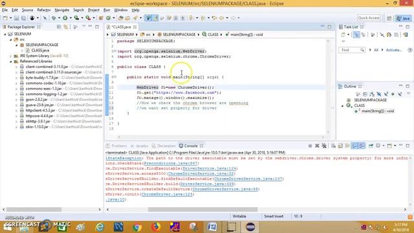Image resolution: width=414 pixels, height=233 pixels.
Task: Toggle Scroll Lock in Console toolbar
Action: coord(340,146)
